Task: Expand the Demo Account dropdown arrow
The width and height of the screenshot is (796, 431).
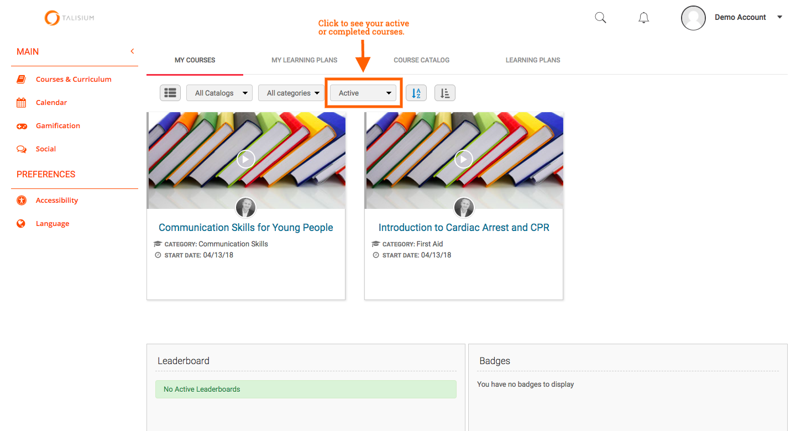Action: tap(780, 17)
